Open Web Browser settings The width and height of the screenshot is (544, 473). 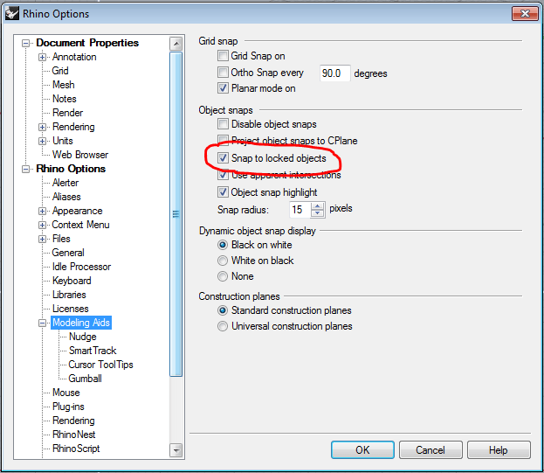(x=80, y=155)
